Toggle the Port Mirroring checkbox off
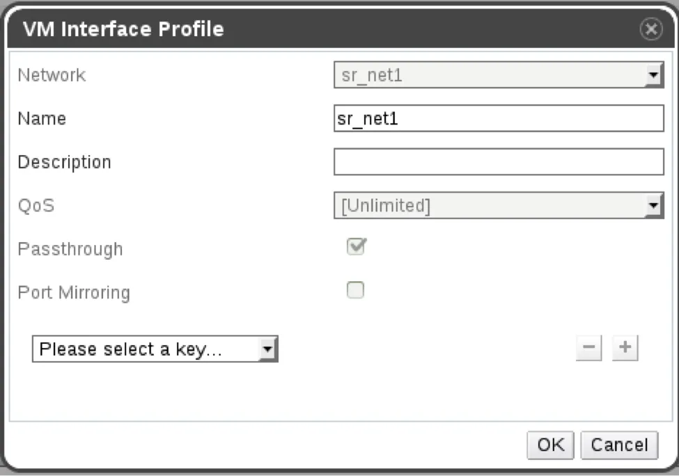 pyautogui.click(x=355, y=290)
